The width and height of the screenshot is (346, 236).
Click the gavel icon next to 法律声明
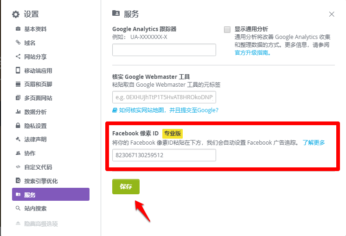[18, 139]
